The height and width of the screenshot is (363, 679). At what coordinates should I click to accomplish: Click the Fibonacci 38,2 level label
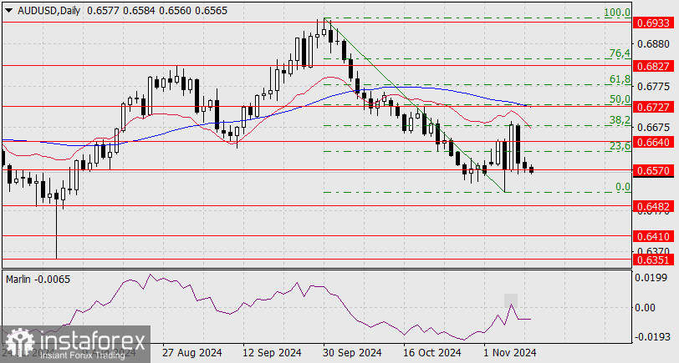(x=620, y=120)
